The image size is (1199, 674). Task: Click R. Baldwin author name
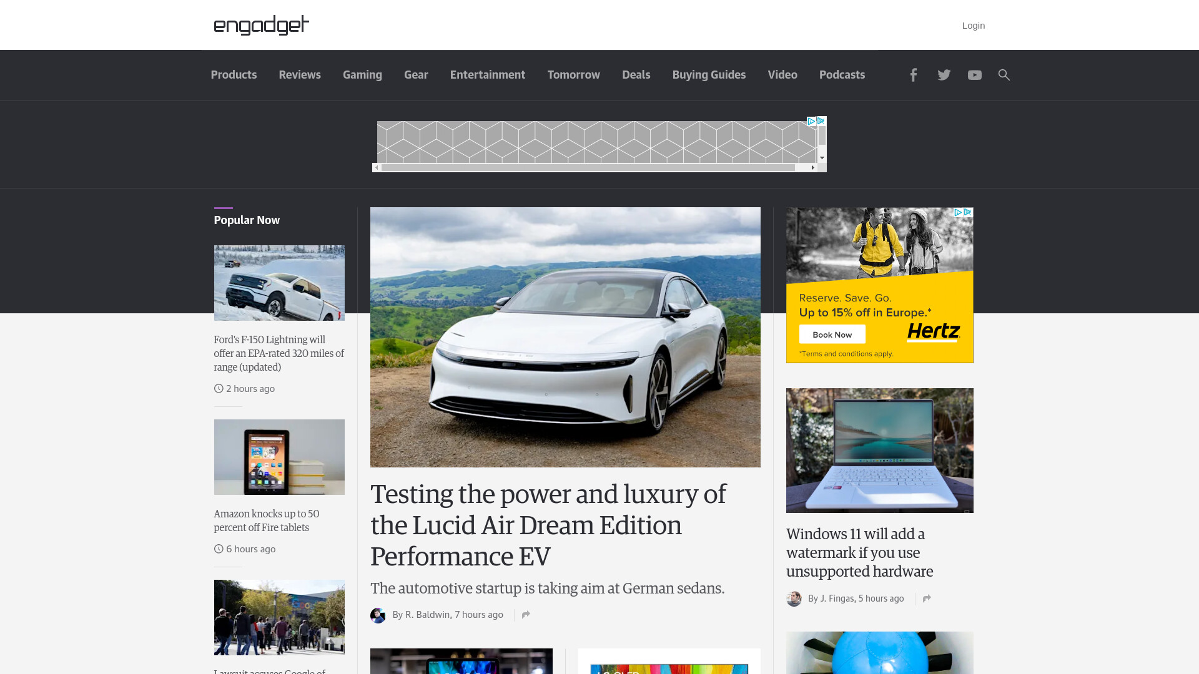point(428,615)
